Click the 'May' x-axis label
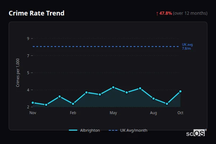Screen dimensions: 216x144 coord(113,113)
